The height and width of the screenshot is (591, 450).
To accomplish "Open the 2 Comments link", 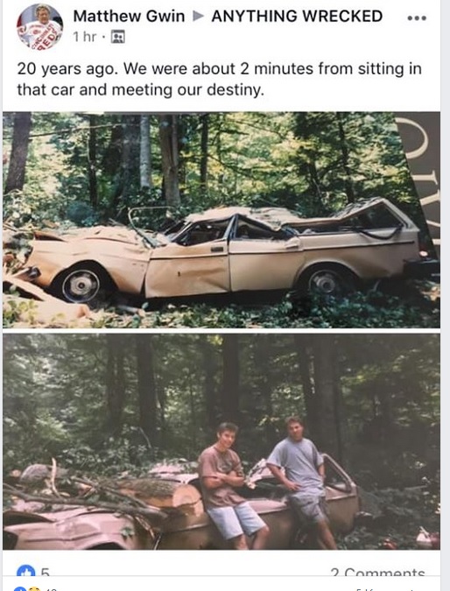I will (x=377, y=572).
